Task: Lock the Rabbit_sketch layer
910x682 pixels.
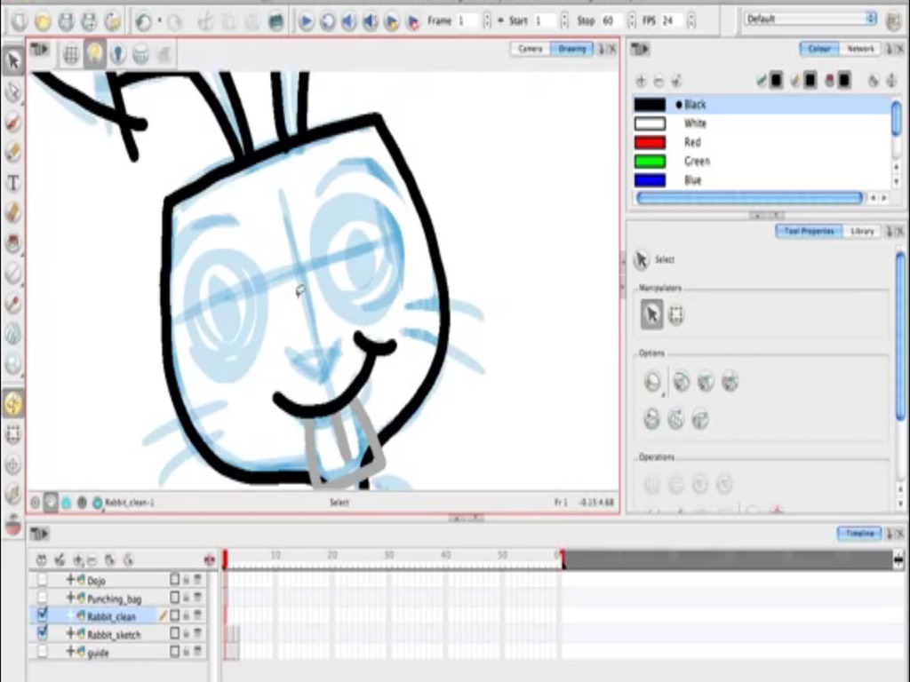Action: pyautogui.click(x=187, y=634)
